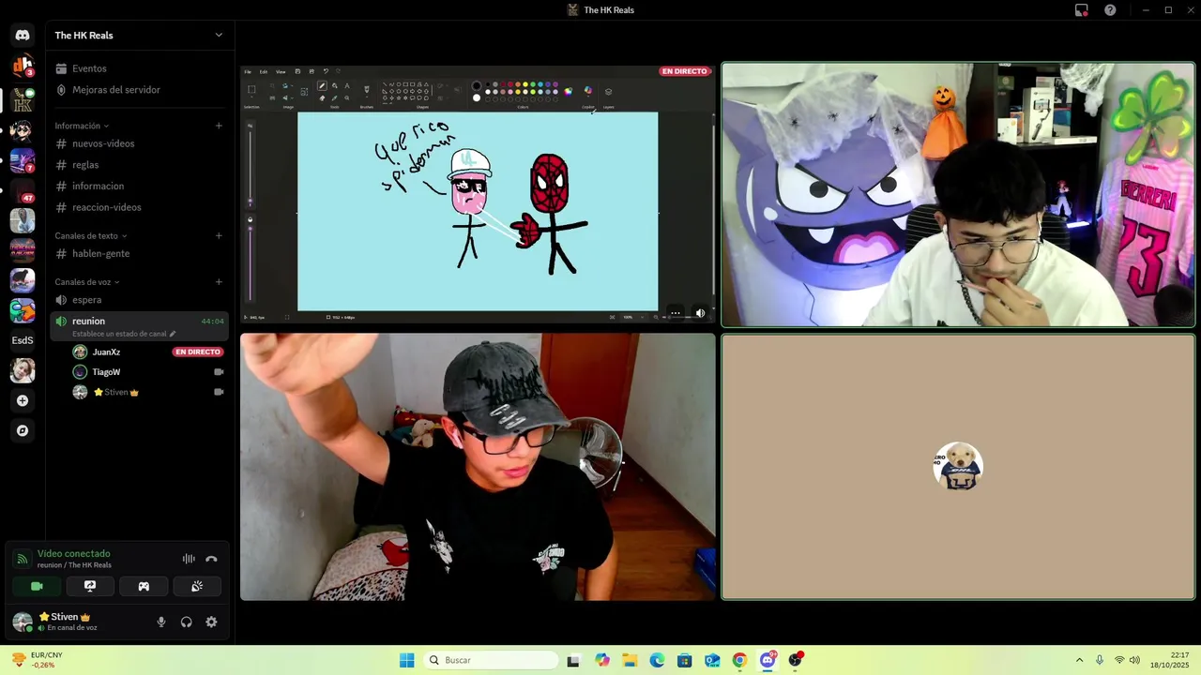Open Discord home direct messages icon
The image size is (1201, 675).
click(23, 35)
